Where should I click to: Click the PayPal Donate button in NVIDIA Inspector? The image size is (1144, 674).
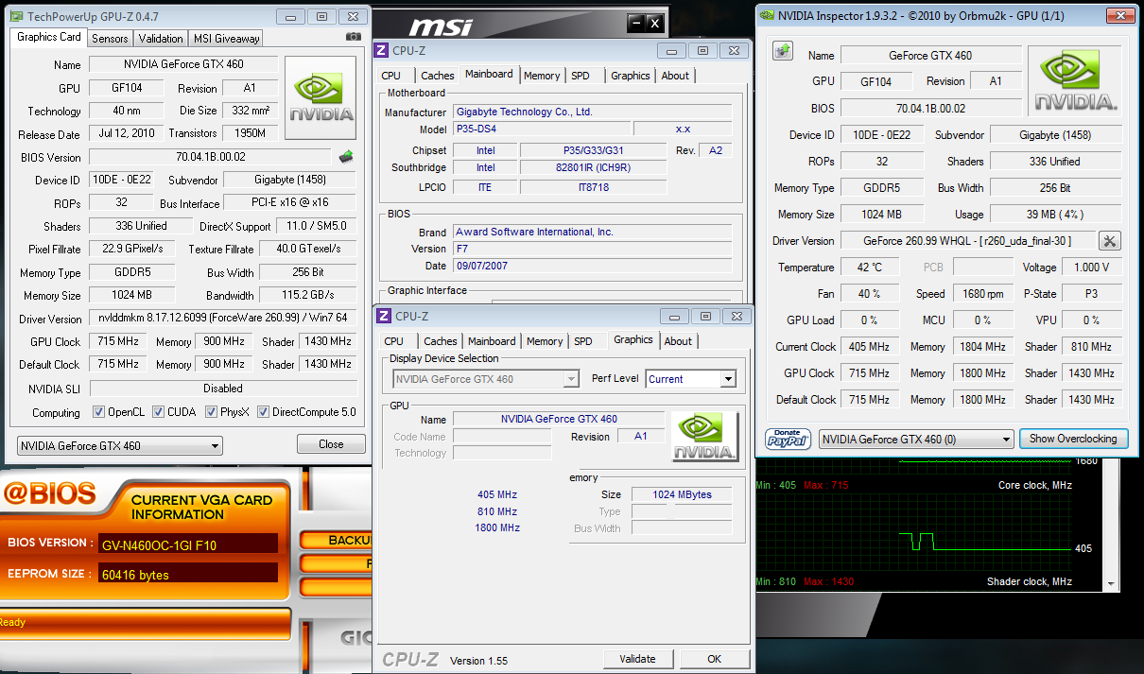point(787,439)
